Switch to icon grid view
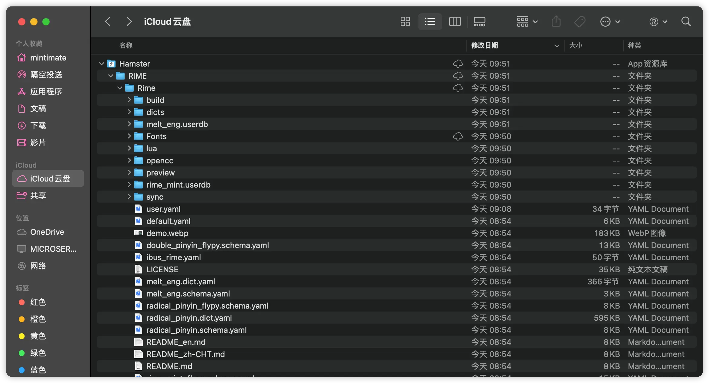 click(x=405, y=21)
